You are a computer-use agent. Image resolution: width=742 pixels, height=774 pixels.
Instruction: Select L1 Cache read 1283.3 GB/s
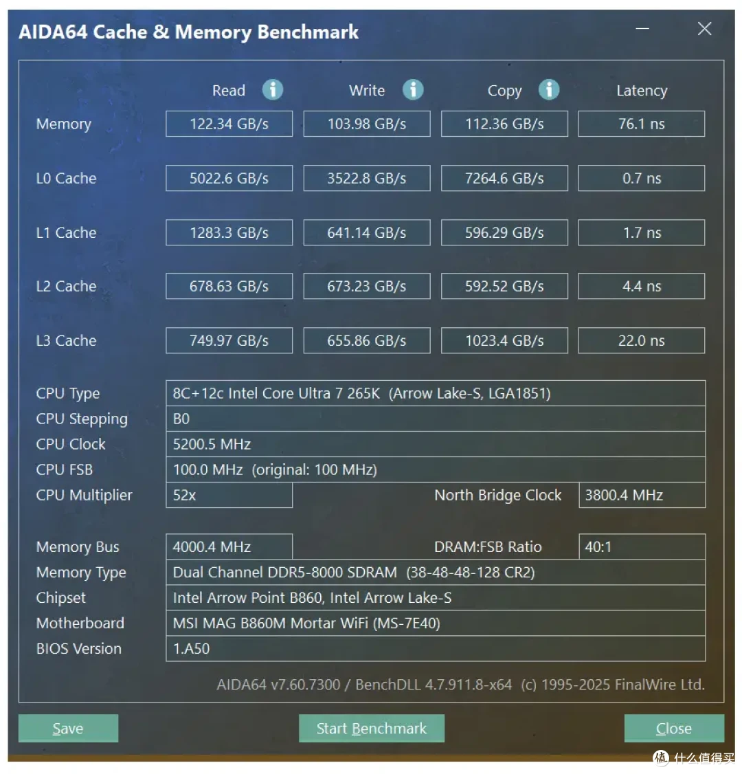pyautogui.click(x=229, y=232)
